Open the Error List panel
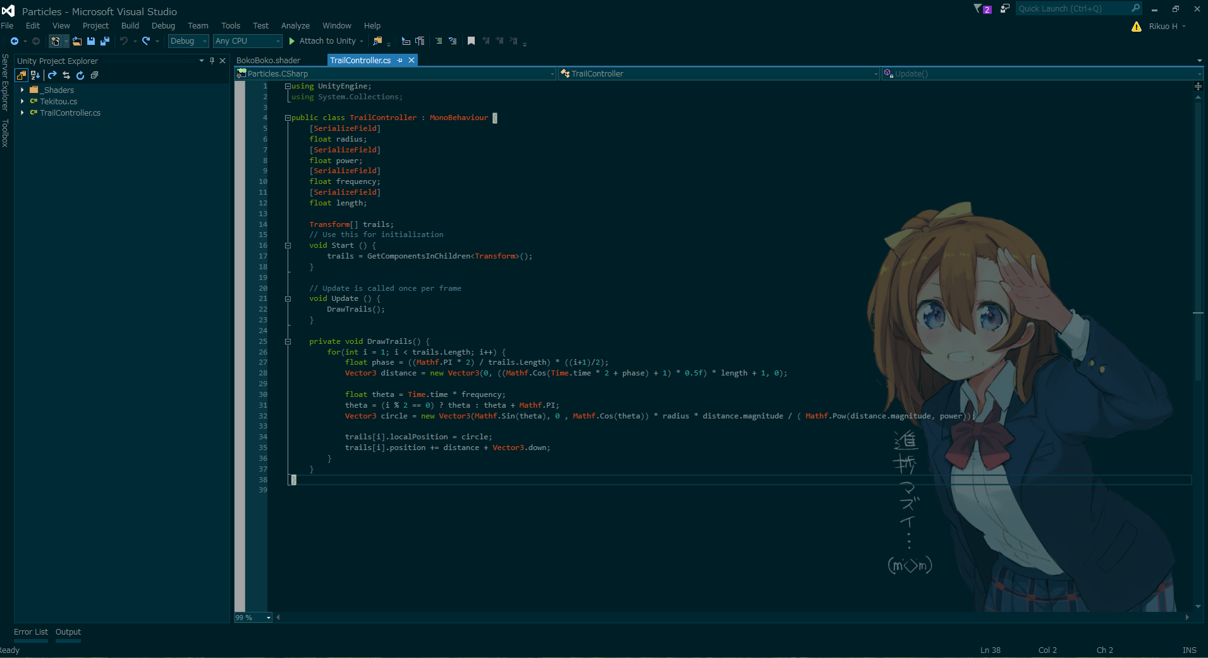Image resolution: width=1208 pixels, height=658 pixels. click(x=30, y=631)
